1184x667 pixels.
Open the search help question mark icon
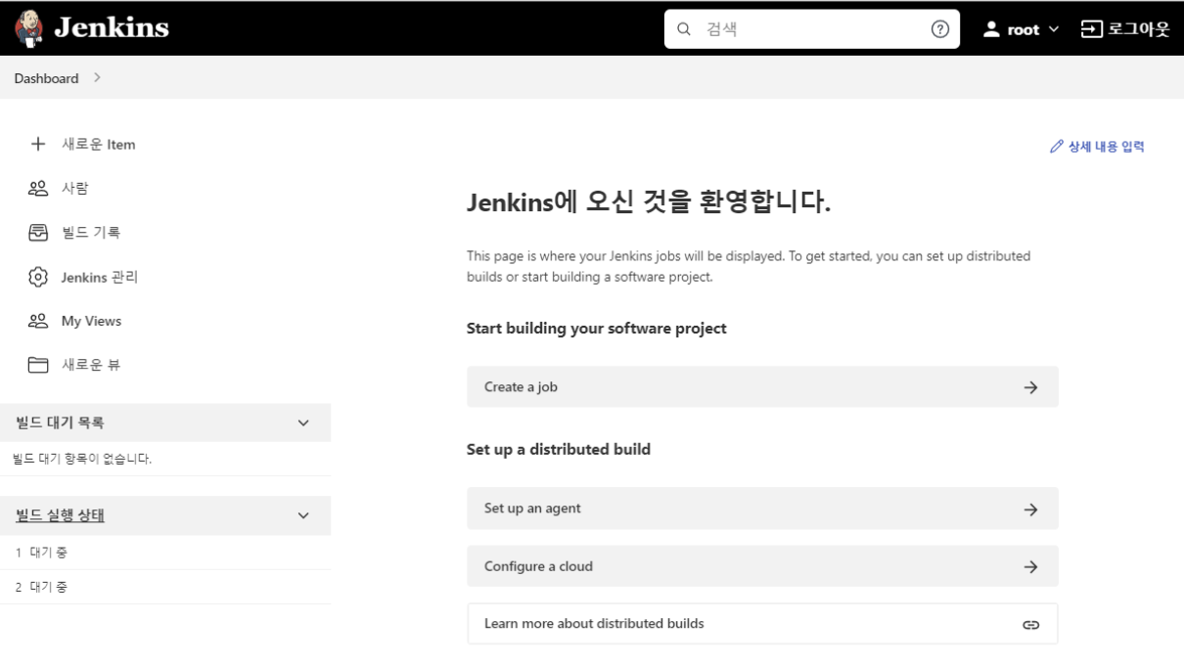(x=940, y=29)
